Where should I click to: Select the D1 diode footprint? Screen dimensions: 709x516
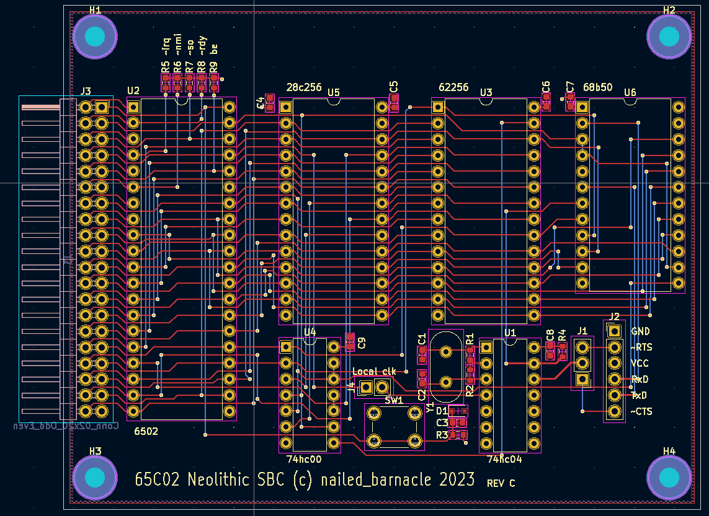coord(459,411)
